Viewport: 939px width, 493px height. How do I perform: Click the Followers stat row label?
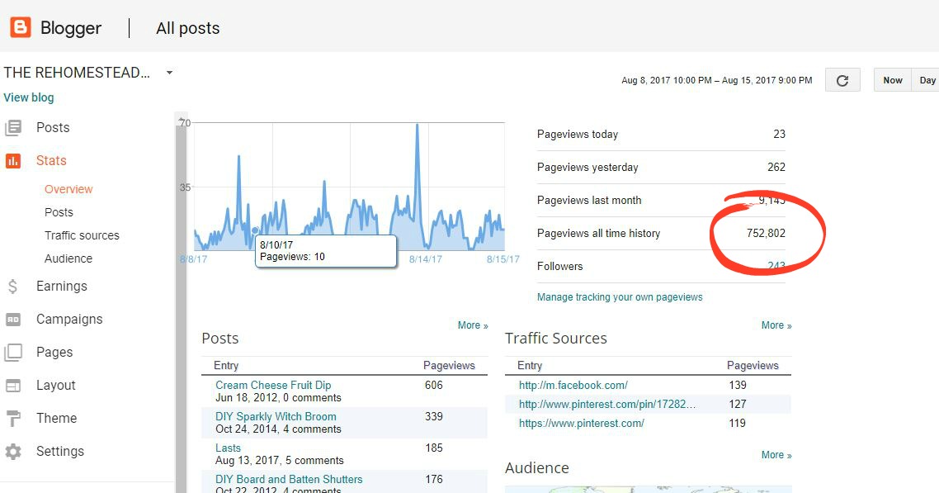(559, 266)
